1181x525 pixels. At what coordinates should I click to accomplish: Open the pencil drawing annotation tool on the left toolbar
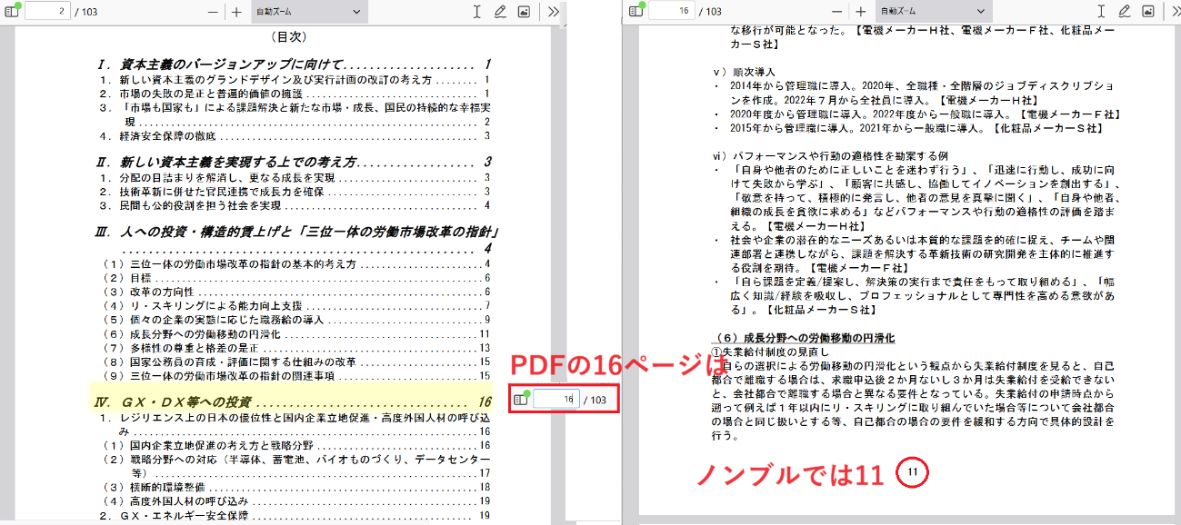pyautogui.click(x=500, y=12)
